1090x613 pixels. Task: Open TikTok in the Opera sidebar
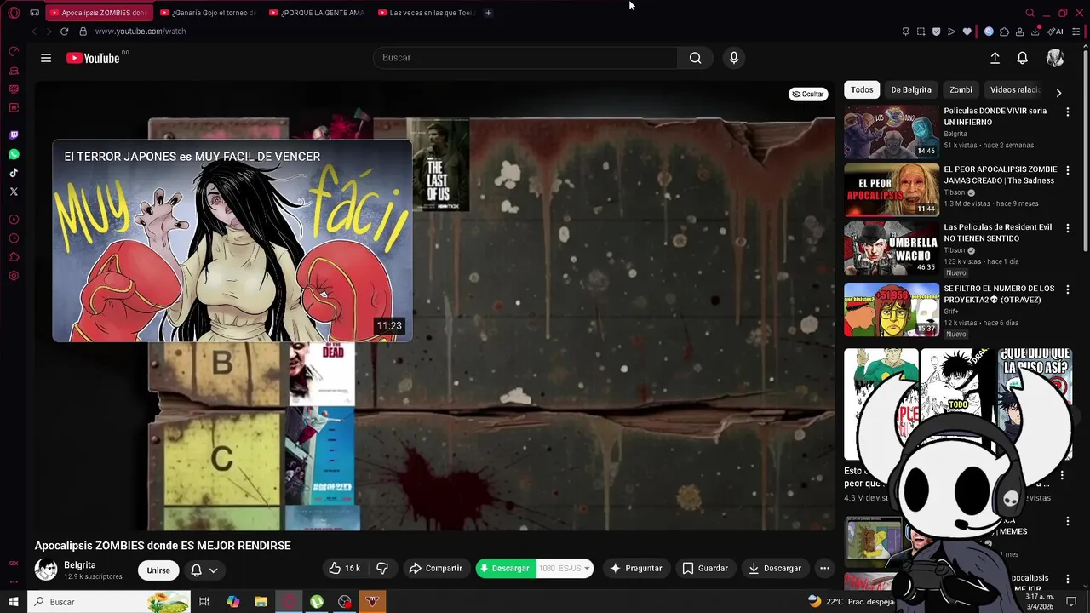tap(14, 173)
